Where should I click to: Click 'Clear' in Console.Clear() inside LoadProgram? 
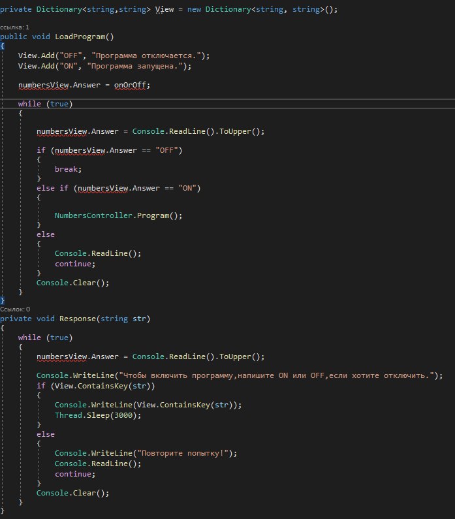84,283
